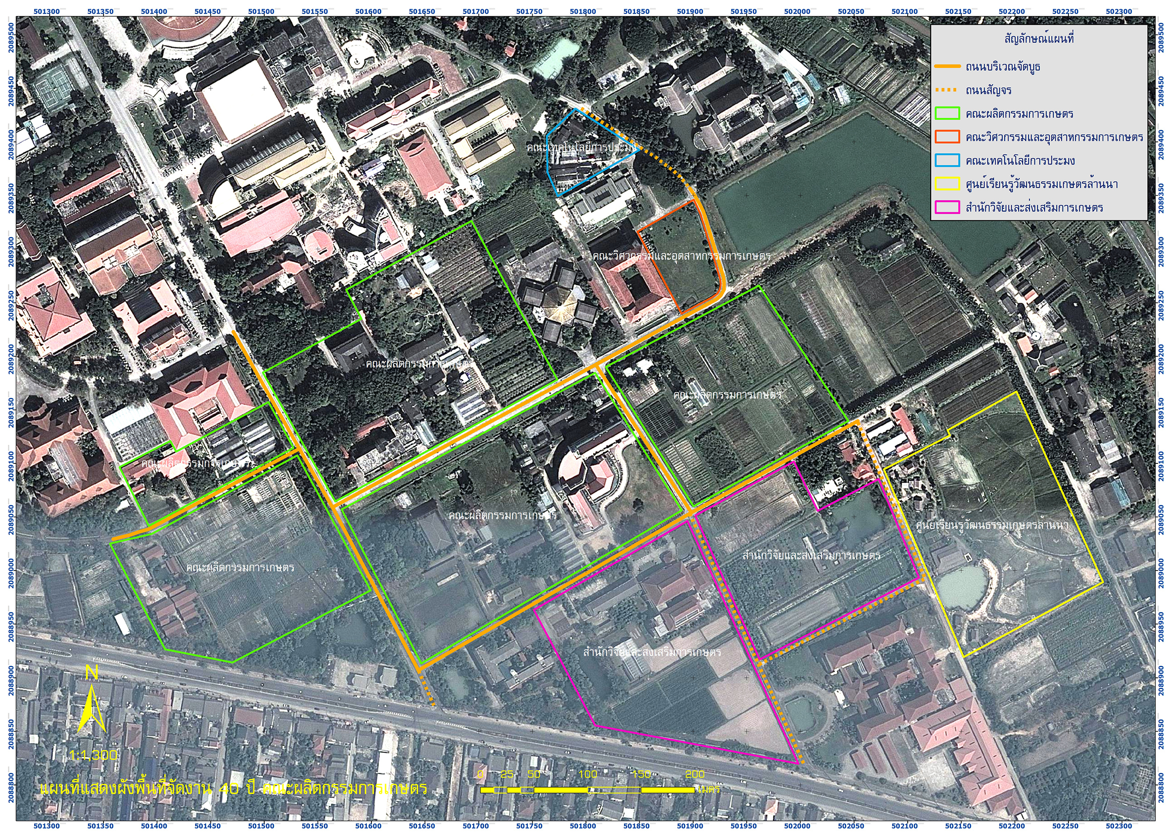The image size is (1171, 836).
Task: Click the 1:1,300 scale text
Action: 93,755
